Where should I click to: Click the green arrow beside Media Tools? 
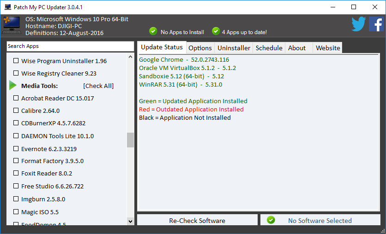click(13, 85)
